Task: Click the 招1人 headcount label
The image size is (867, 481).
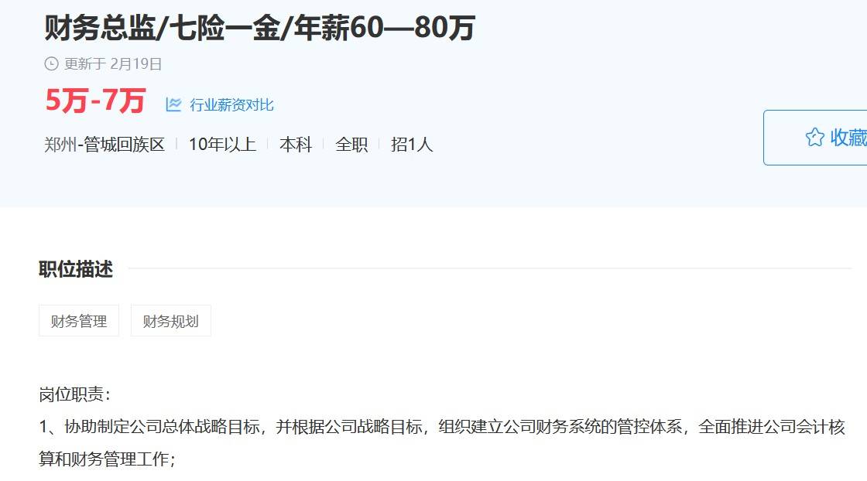Action: 412,145
